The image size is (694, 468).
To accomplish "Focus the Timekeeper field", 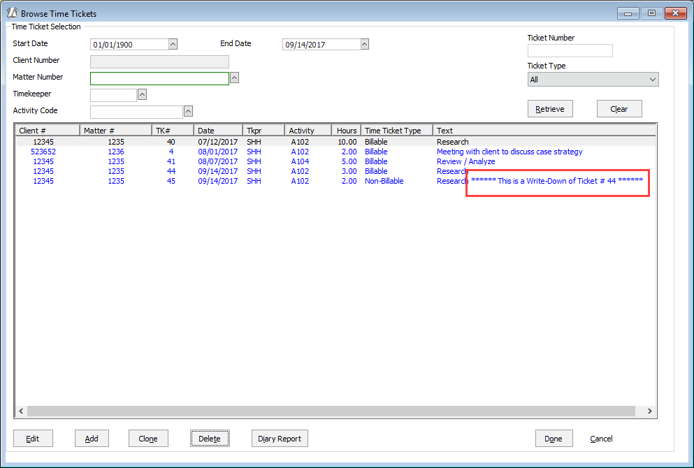I will [x=113, y=95].
